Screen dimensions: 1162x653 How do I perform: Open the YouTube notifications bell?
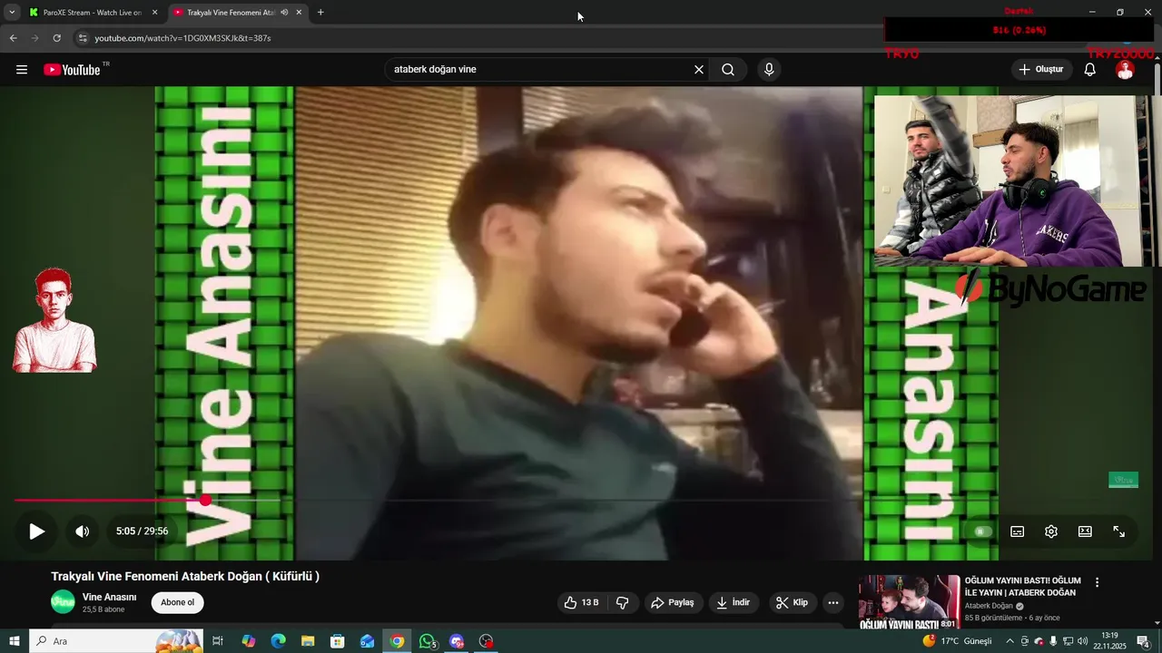click(x=1090, y=70)
